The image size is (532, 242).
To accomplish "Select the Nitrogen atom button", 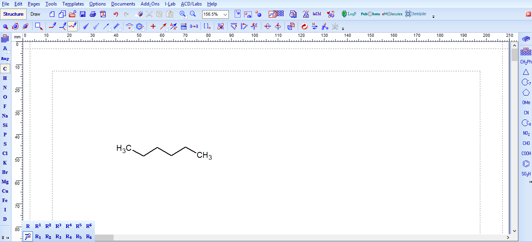I will tap(5, 88).
